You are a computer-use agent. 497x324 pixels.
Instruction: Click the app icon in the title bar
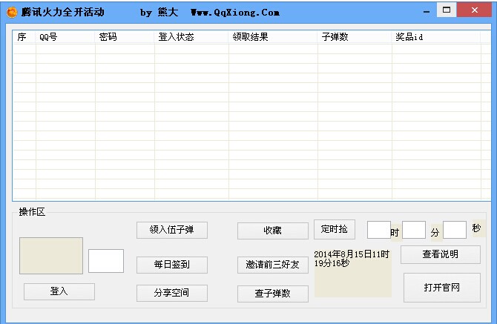(x=12, y=13)
